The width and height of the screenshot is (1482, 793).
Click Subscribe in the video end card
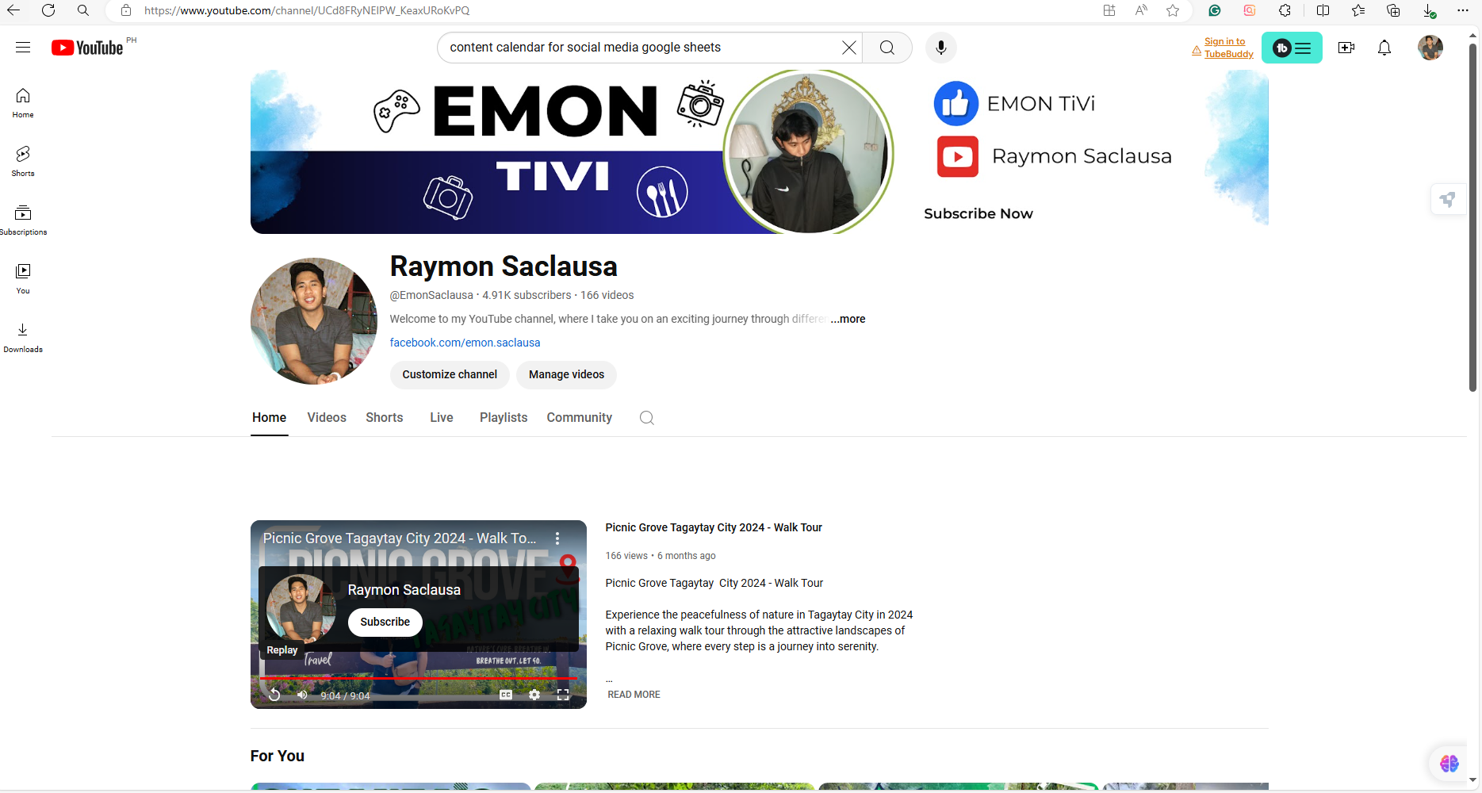385,622
